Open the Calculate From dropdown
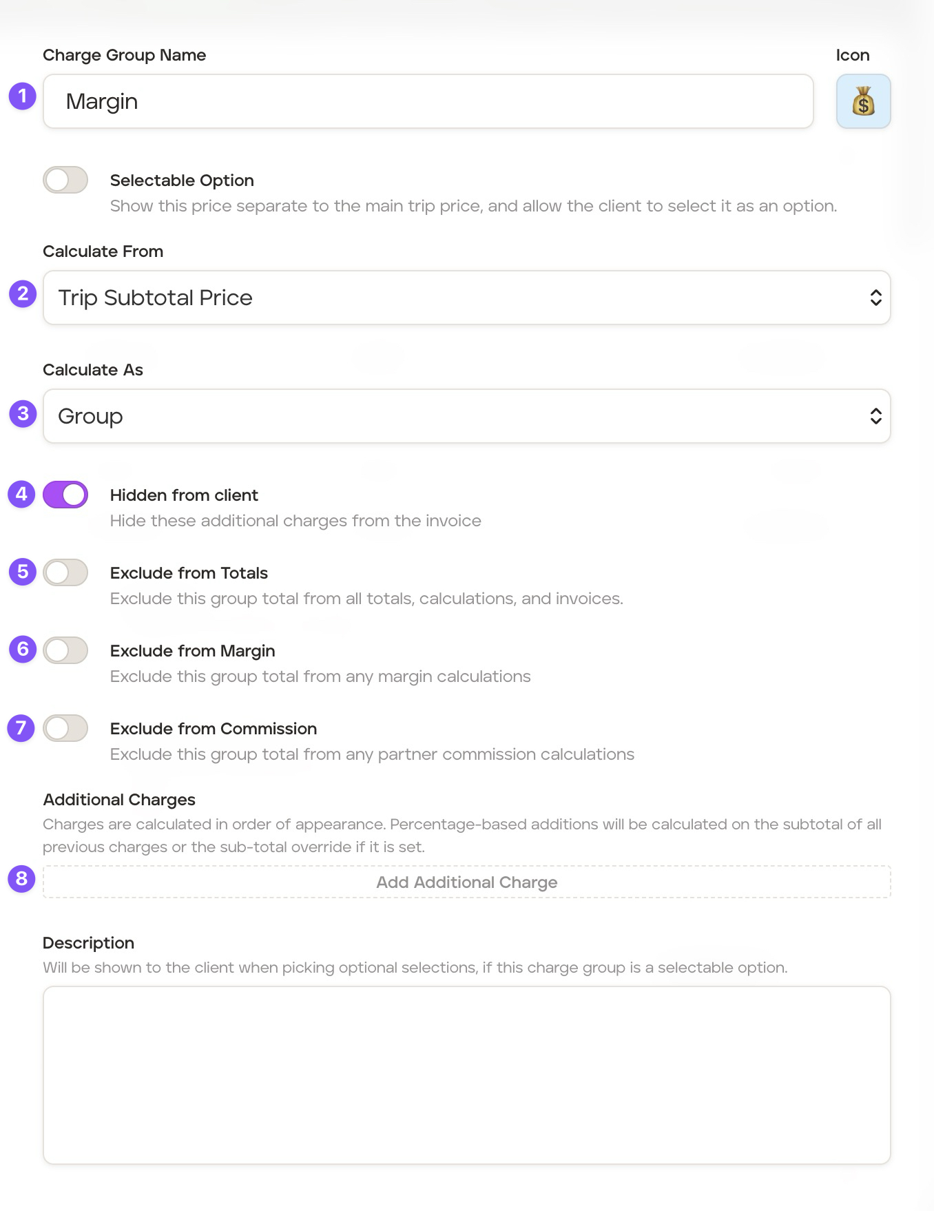Screen dimensions: 934x1211 pos(466,298)
